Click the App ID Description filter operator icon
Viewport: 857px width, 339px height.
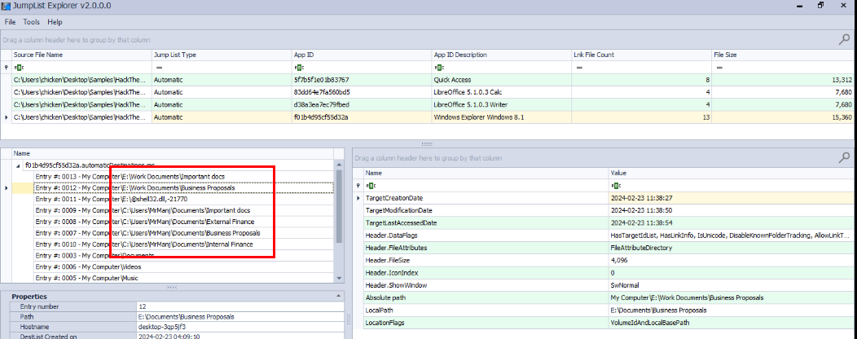438,68
